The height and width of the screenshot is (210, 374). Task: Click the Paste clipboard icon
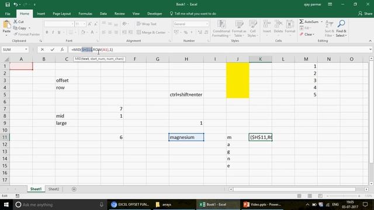6,24
